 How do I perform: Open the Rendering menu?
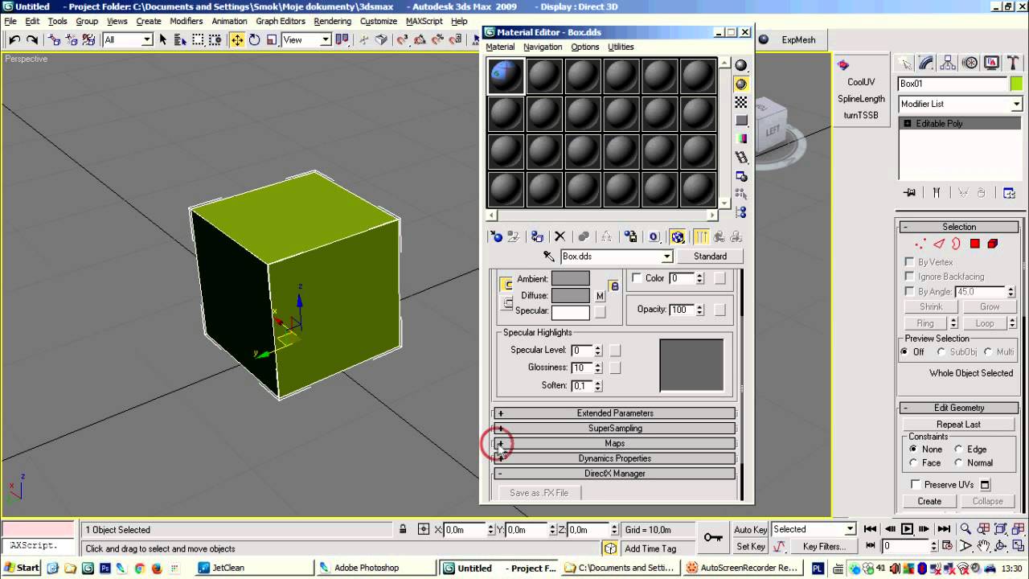(332, 21)
